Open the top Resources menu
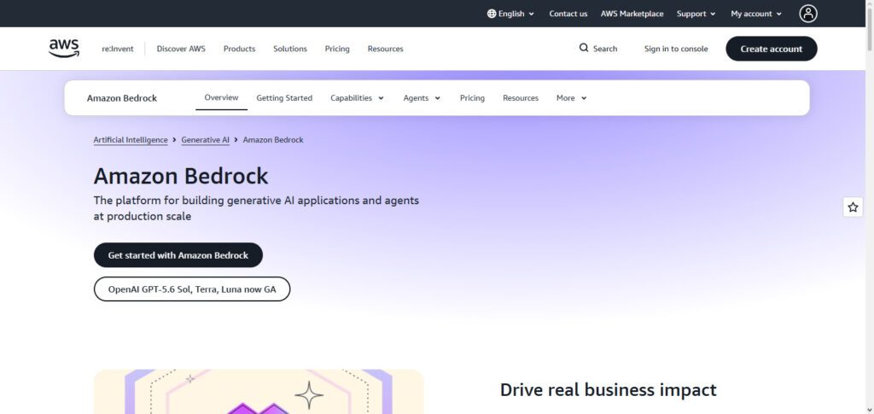The image size is (874, 414). (385, 49)
